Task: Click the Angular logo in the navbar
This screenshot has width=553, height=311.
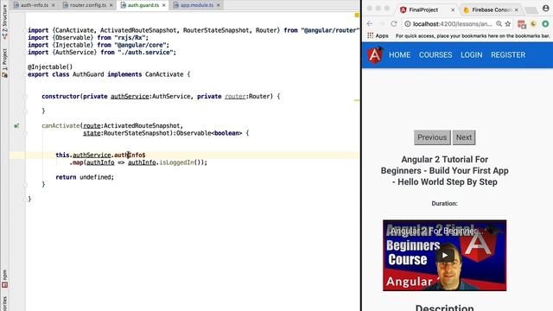Action: [374, 55]
